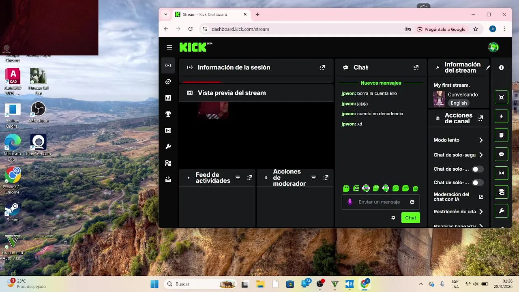Open chat settings gear beside Chat button
Viewport: 519px width, 292px height.
[x=393, y=218]
